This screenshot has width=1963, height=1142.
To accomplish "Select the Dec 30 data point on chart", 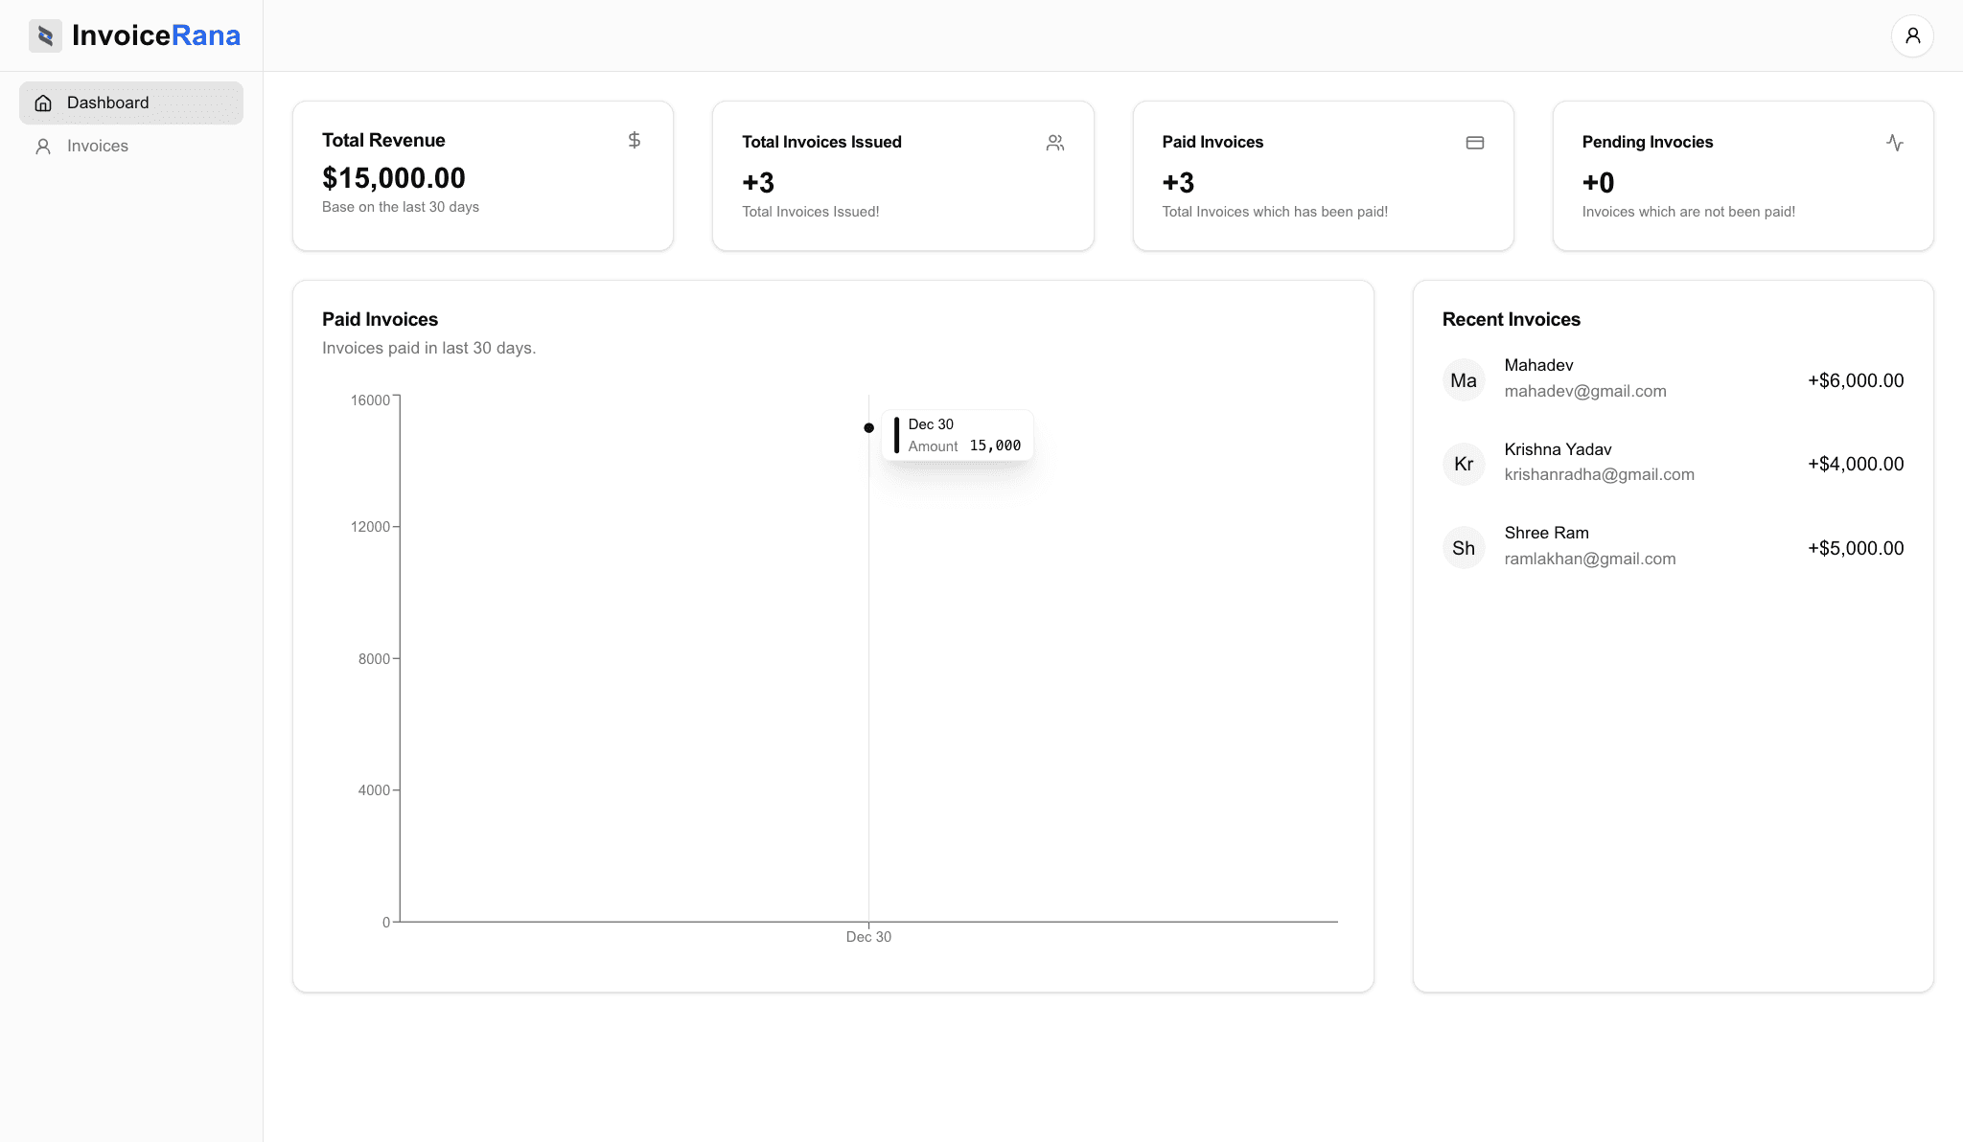I will 868,427.
